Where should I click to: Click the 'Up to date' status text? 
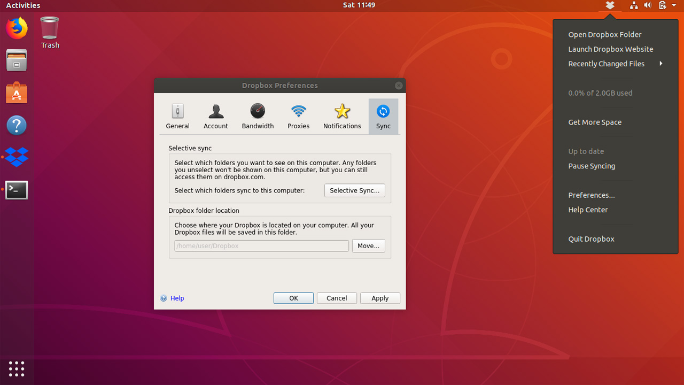pos(586,151)
